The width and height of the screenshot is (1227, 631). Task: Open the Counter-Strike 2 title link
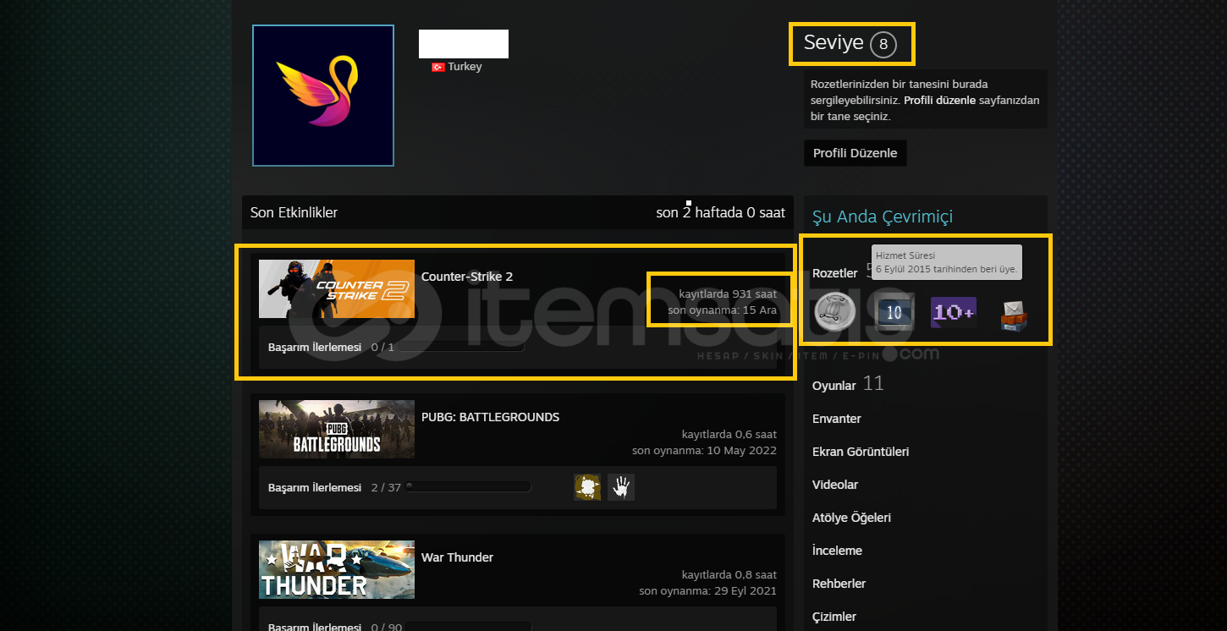tap(467, 277)
